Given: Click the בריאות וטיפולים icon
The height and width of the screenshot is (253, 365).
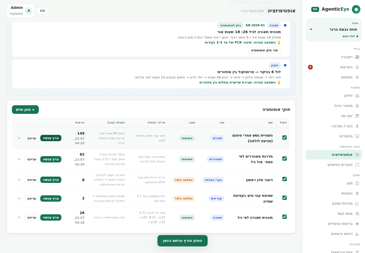Looking at the screenshot, I should click(357, 224).
